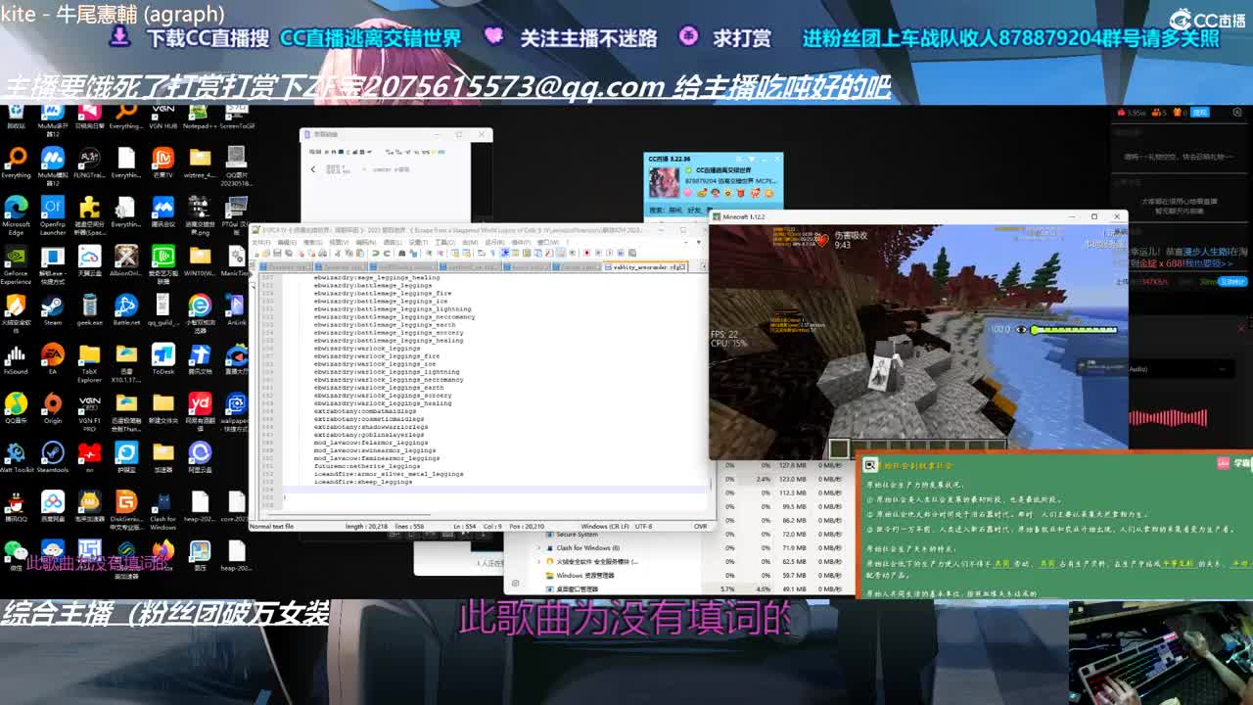Open QQ音乐 desktop icon
The height and width of the screenshot is (705, 1253).
tap(16, 407)
